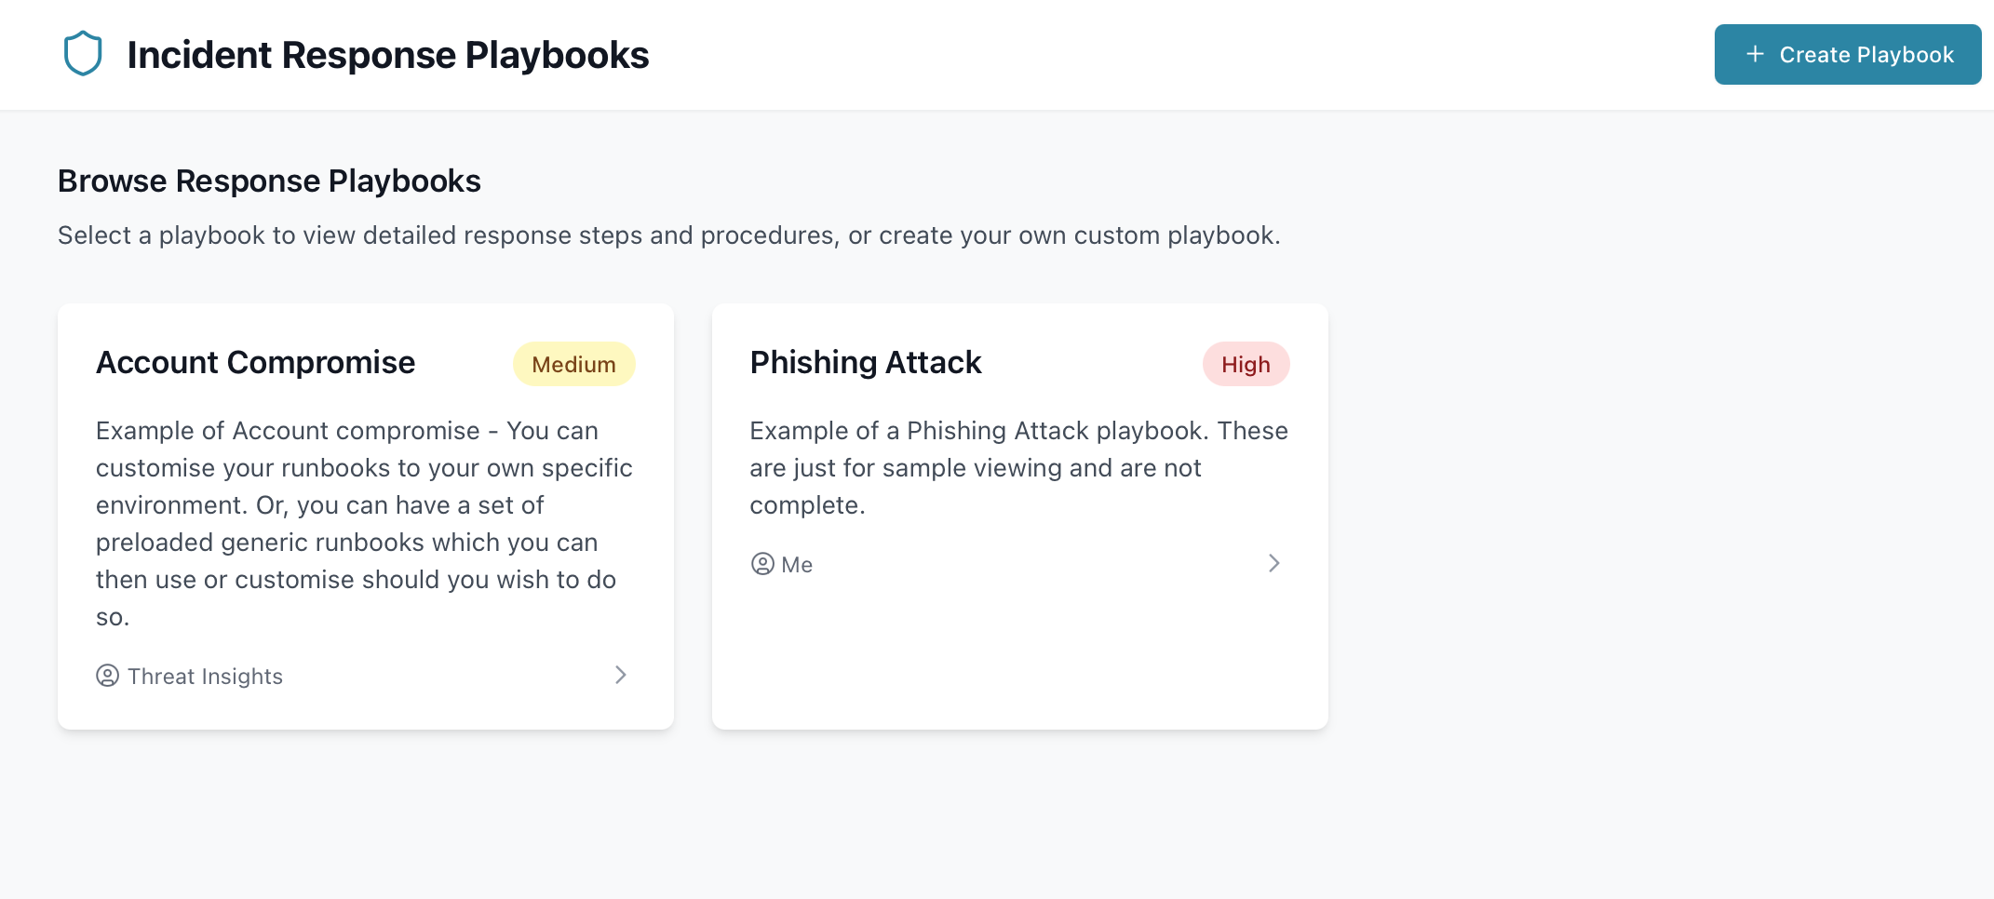Click the Account Compromise description text
Viewport: 1994px width, 899px height.
(363, 523)
